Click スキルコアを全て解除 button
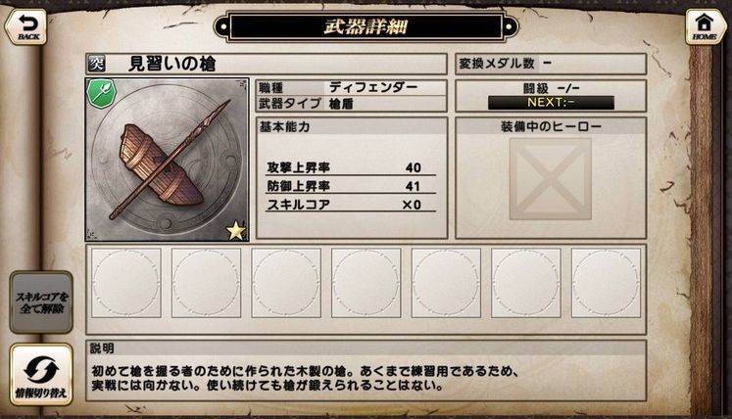This screenshot has width=732, height=419. tap(41, 303)
